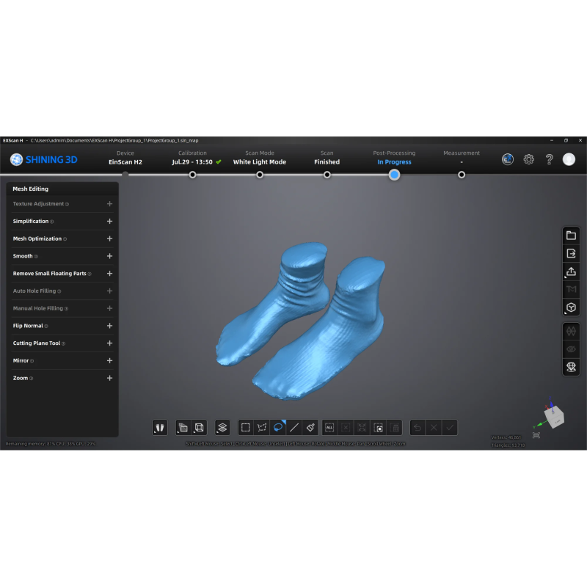Expand the Smooth section
The image size is (587, 587).
click(109, 256)
